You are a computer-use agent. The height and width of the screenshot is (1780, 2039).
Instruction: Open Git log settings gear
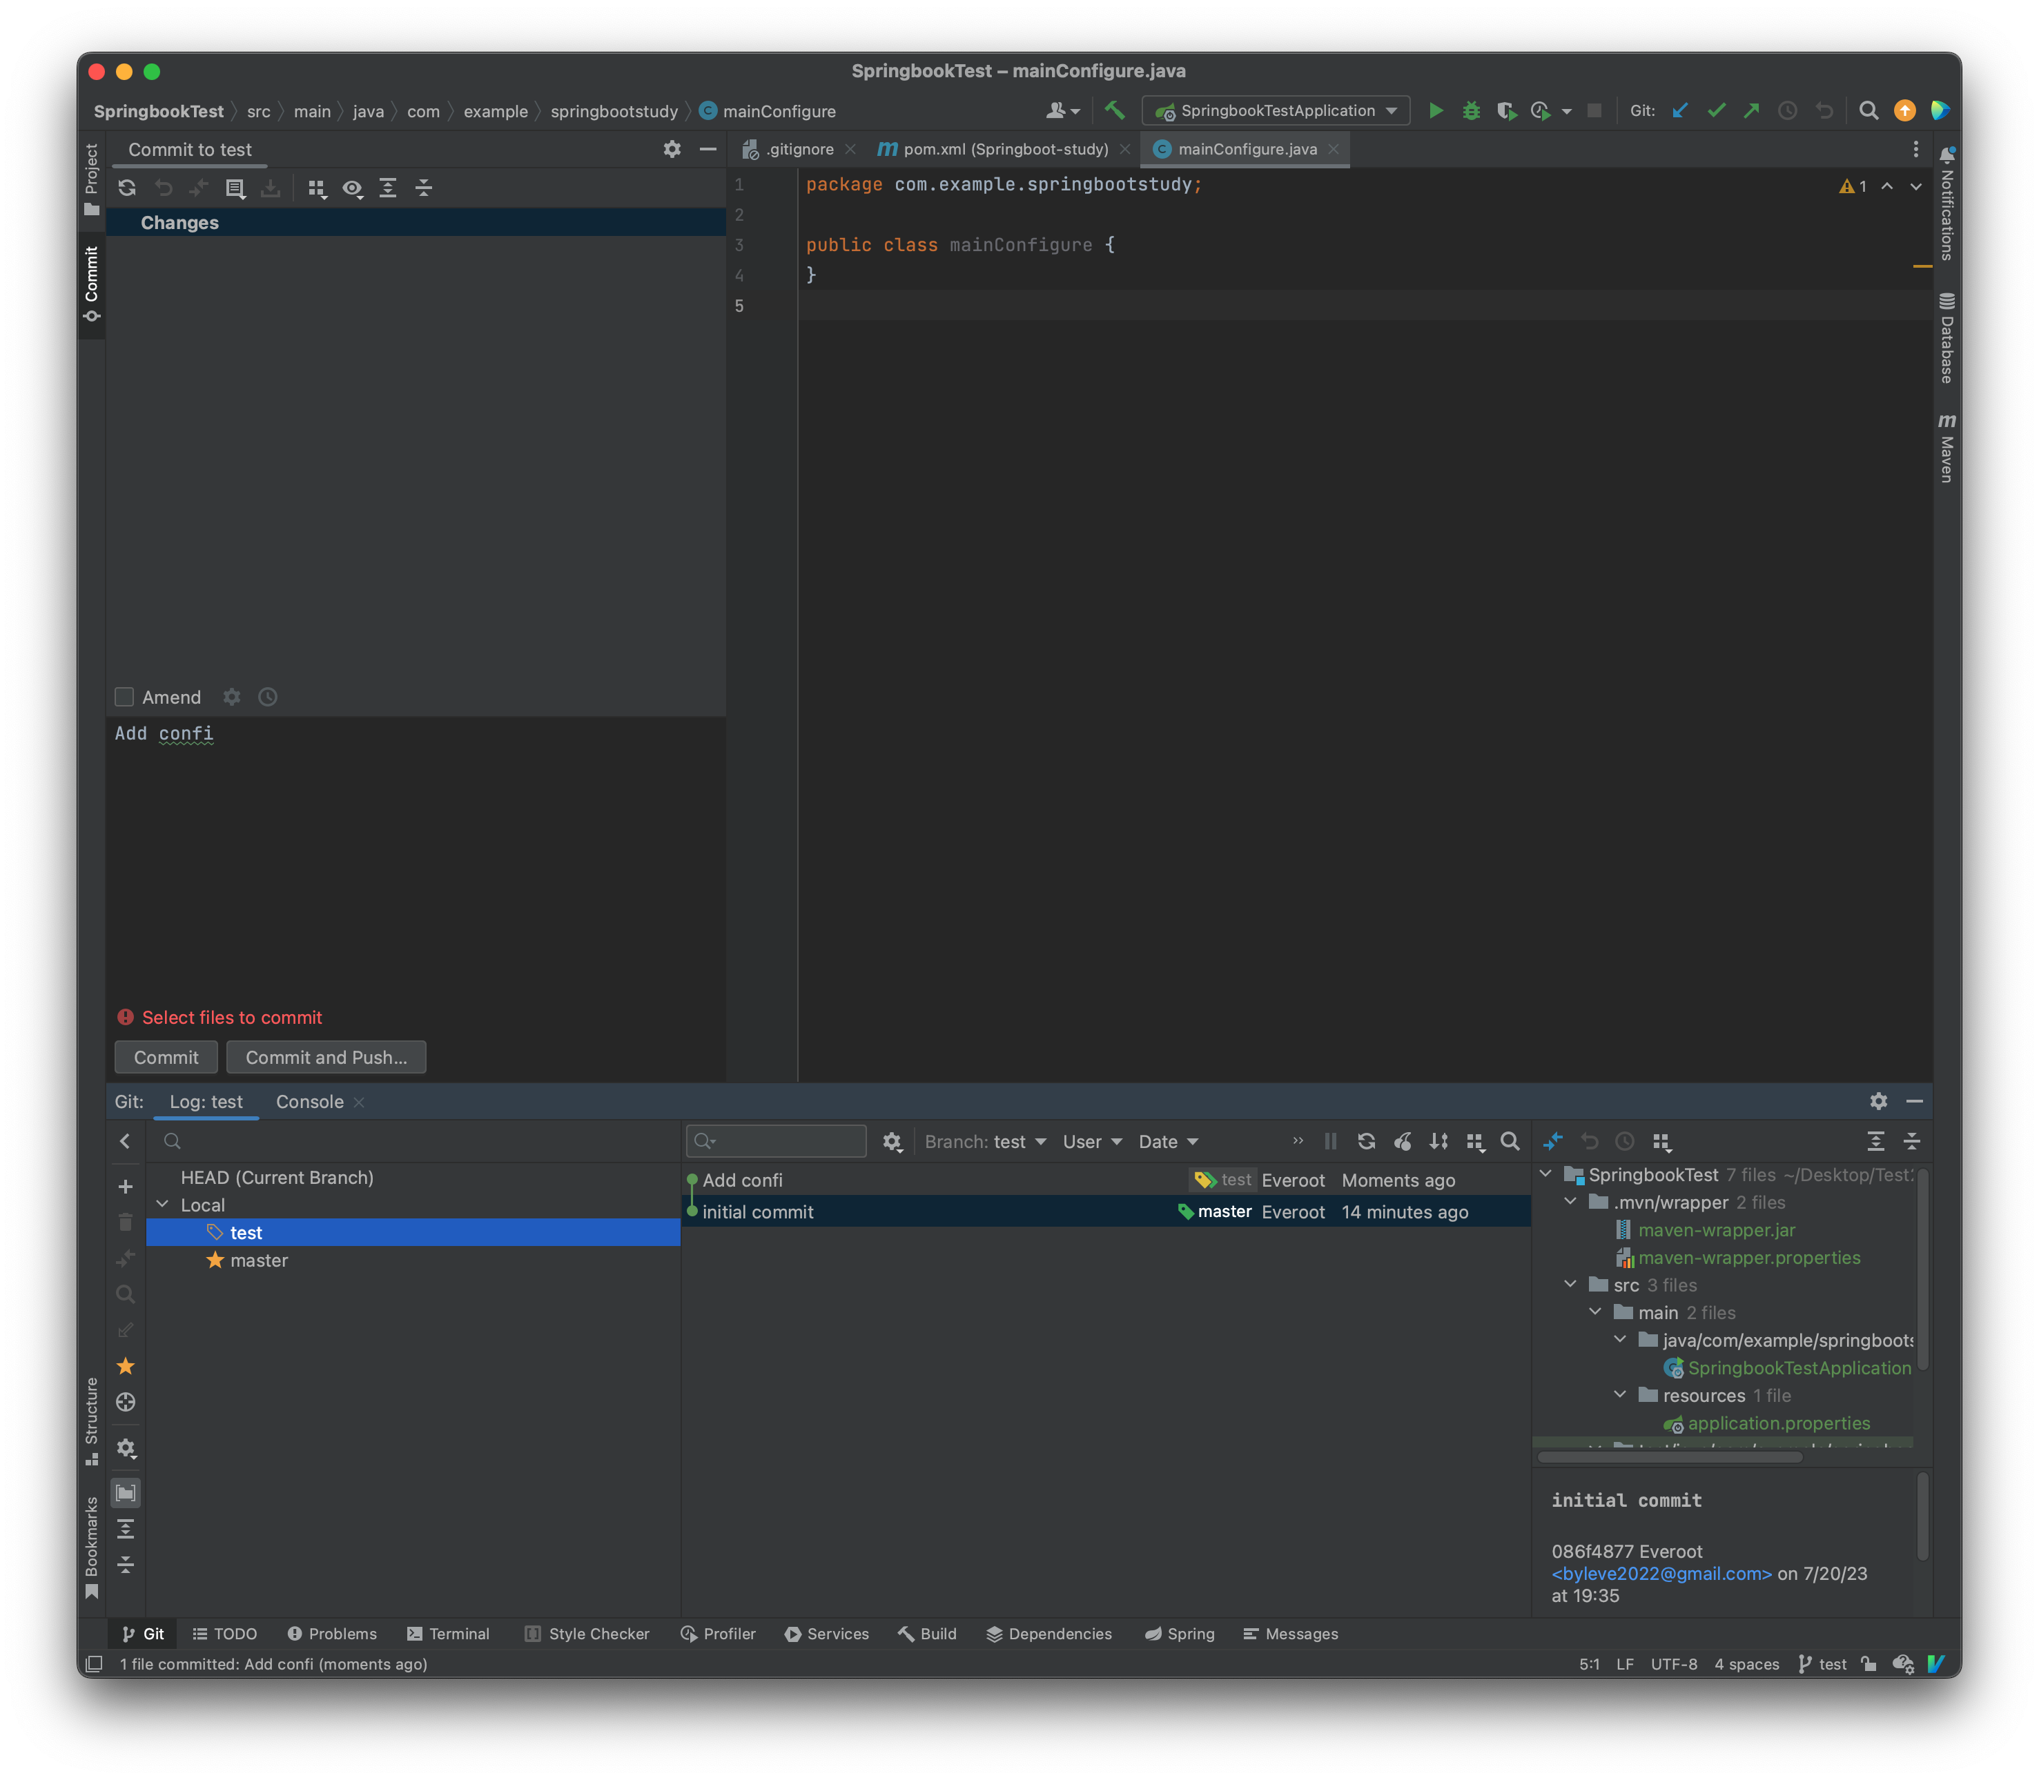tap(891, 1143)
